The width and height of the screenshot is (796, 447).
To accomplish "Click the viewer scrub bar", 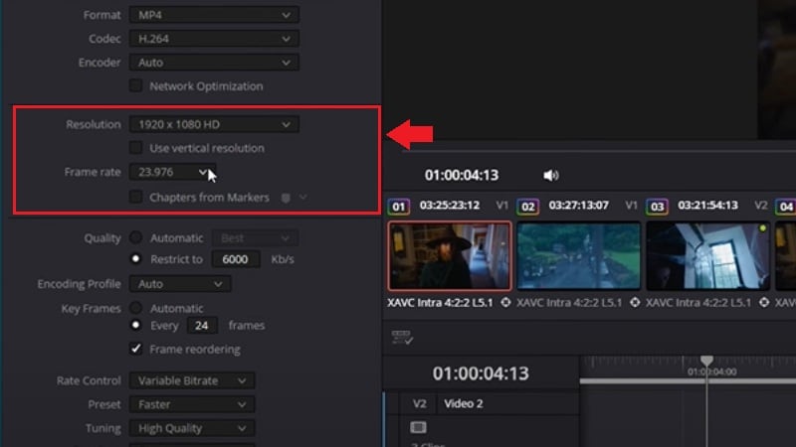I will pos(599,151).
